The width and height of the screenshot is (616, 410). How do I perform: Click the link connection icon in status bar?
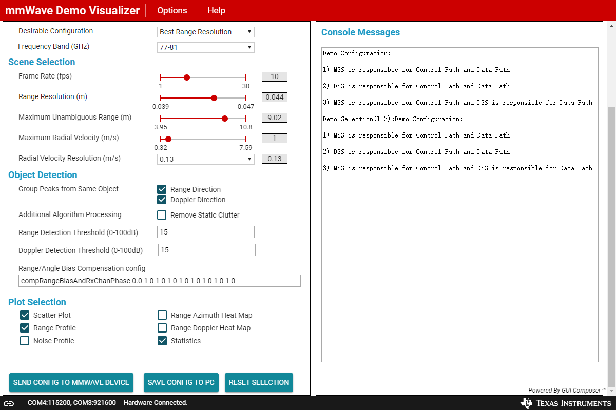click(x=9, y=403)
